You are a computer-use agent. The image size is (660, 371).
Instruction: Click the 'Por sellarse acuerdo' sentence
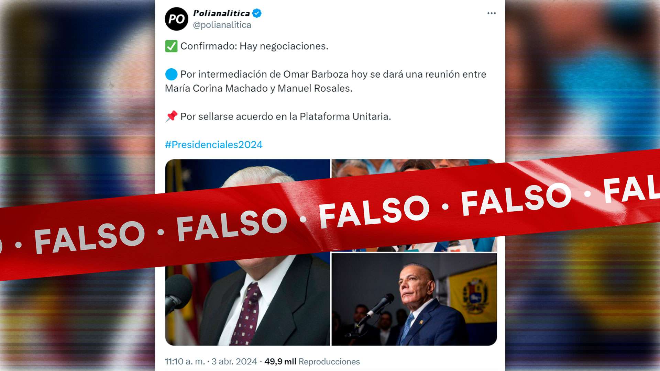point(286,116)
